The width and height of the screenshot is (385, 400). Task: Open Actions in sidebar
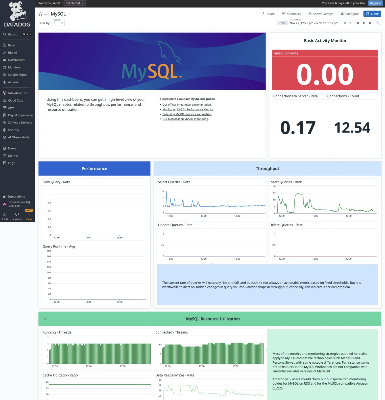click(13, 82)
